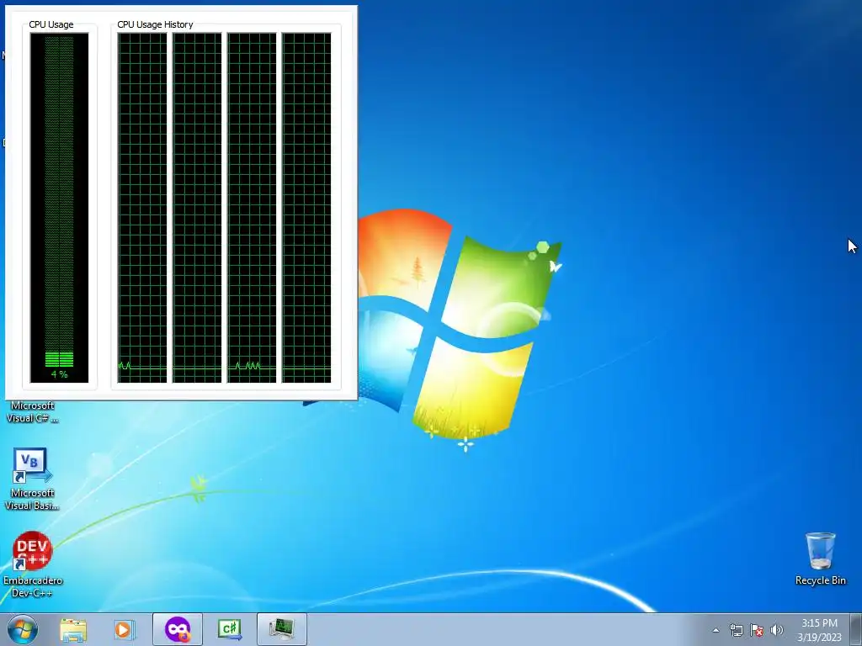Click the first CPU Usage History graph
This screenshot has width=862, height=646.
[142, 208]
